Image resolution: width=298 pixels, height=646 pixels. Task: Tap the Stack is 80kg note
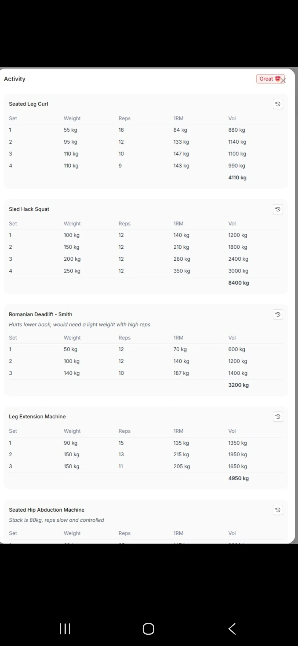pyautogui.click(x=56, y=520)
